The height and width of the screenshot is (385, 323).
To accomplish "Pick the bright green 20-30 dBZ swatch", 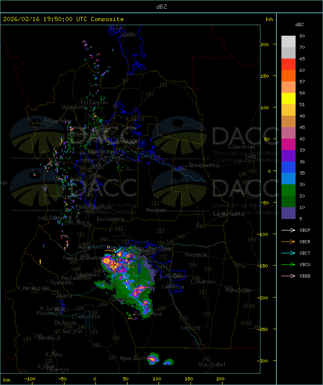I will pyautogui.click(x=288, y=190).
